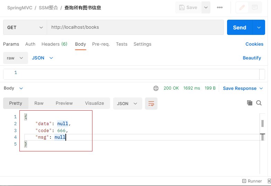This screenshot has width=271, height=186.
Task: Open the Save options dropdown arrow
Action: (206, 7)
